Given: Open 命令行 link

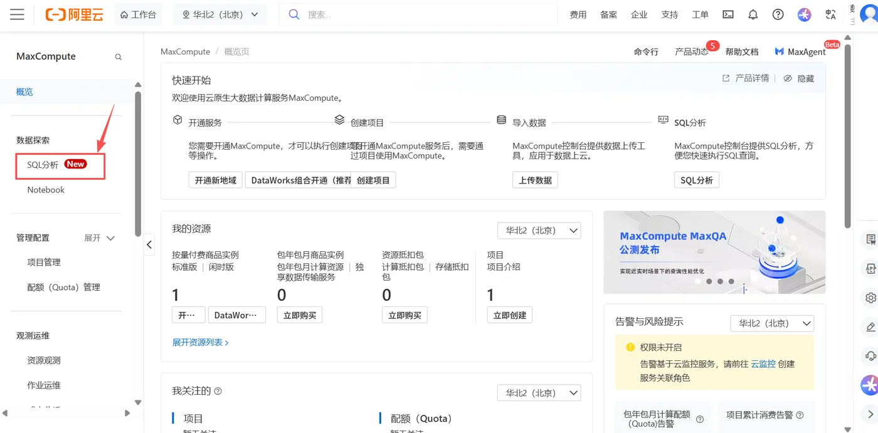Looking at the screenshot, I should (x=646, y=52).
